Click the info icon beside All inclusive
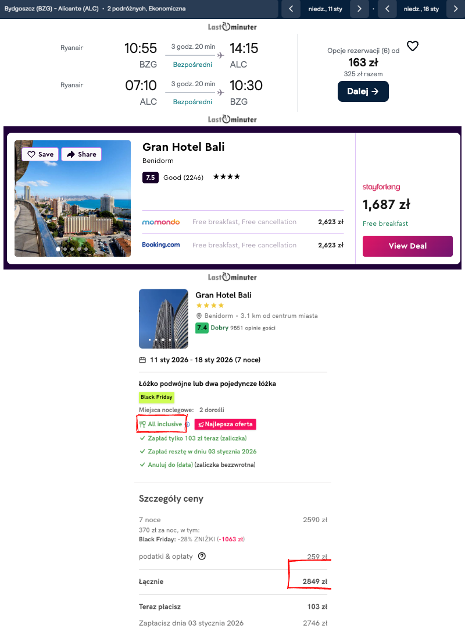Screen dimensions: 465x631 pos(188,424)
